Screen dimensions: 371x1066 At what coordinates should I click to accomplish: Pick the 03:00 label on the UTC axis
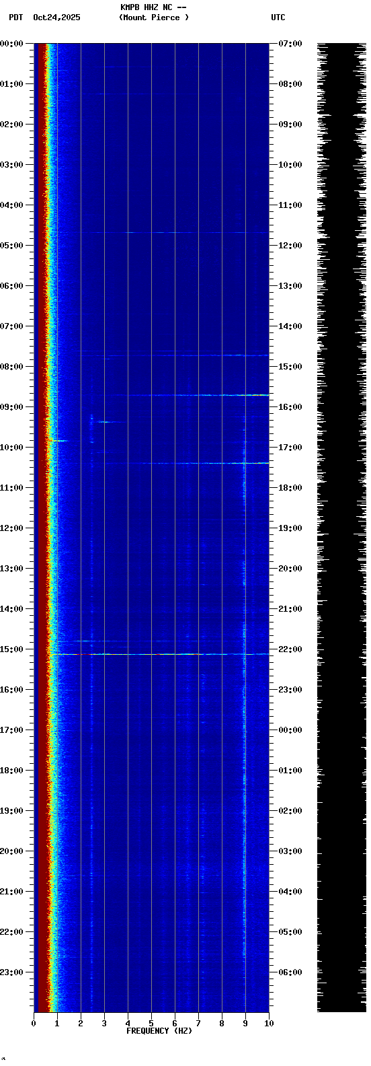(290, 851)
